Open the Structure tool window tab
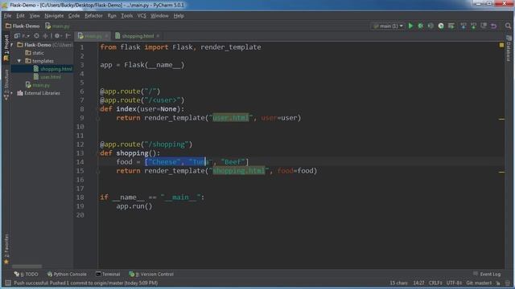 pos(6,83)
